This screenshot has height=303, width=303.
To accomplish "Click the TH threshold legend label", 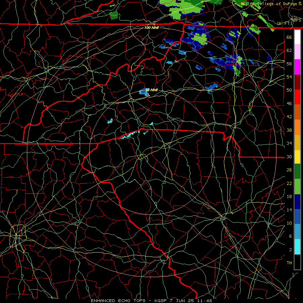I will 289,263.
